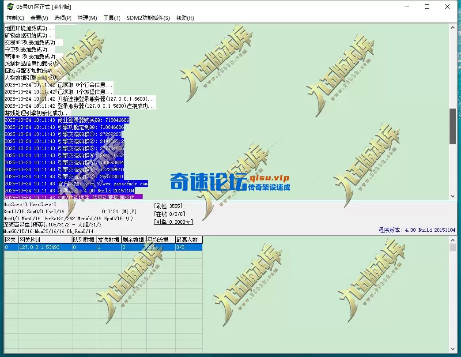Select the 最高人数 cell showing 0/0
The height and width of the screenshot is (357, 461).
coord(189,247)
